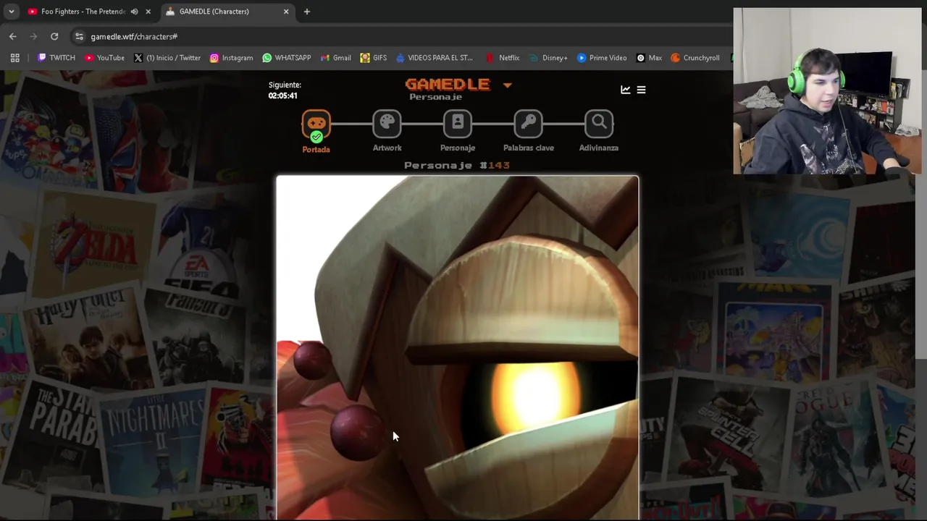The width and height of the screenshot is (927, 521).
Task: Open the GIFS bookmark
Action: click(x=373, y=58)
